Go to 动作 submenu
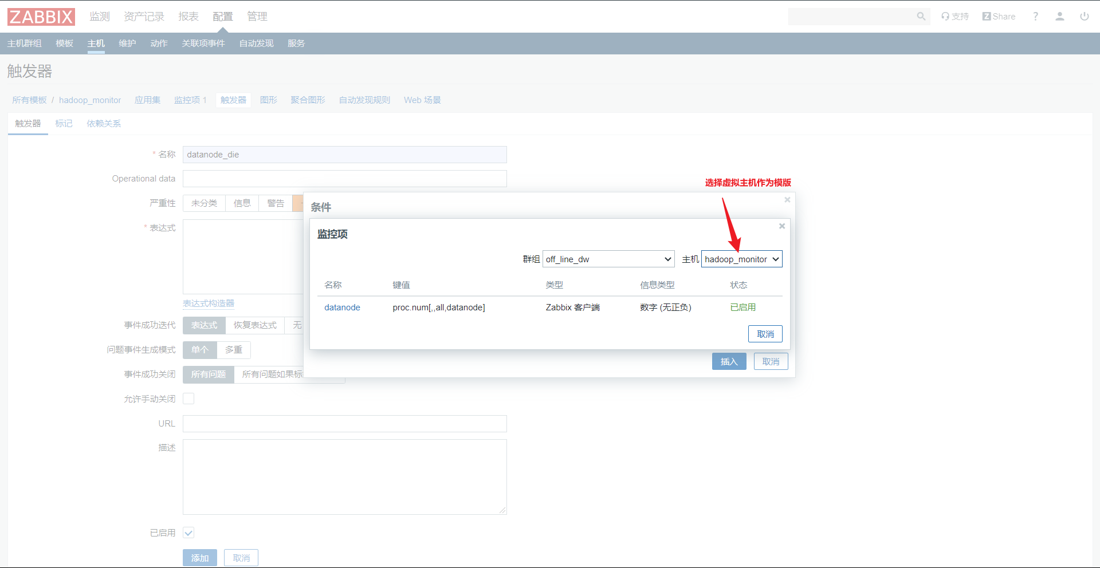The height and width of the screenshot is (568, 1100). click(159, 44)
